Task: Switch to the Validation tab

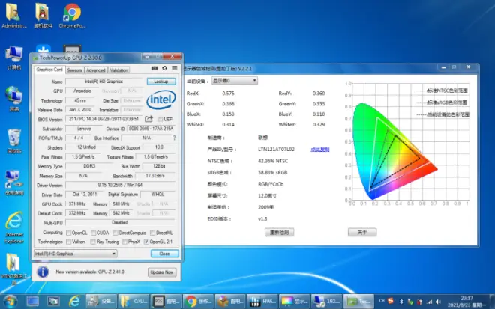Action: click(x=118, y=70)
